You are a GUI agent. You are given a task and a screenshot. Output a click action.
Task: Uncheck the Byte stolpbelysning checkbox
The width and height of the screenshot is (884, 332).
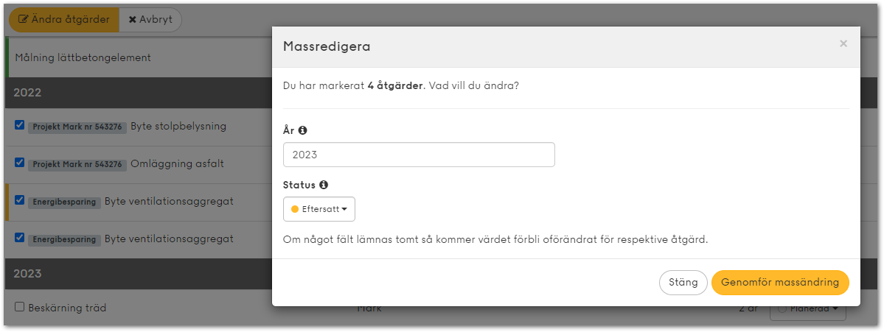[x=20, y=125]
